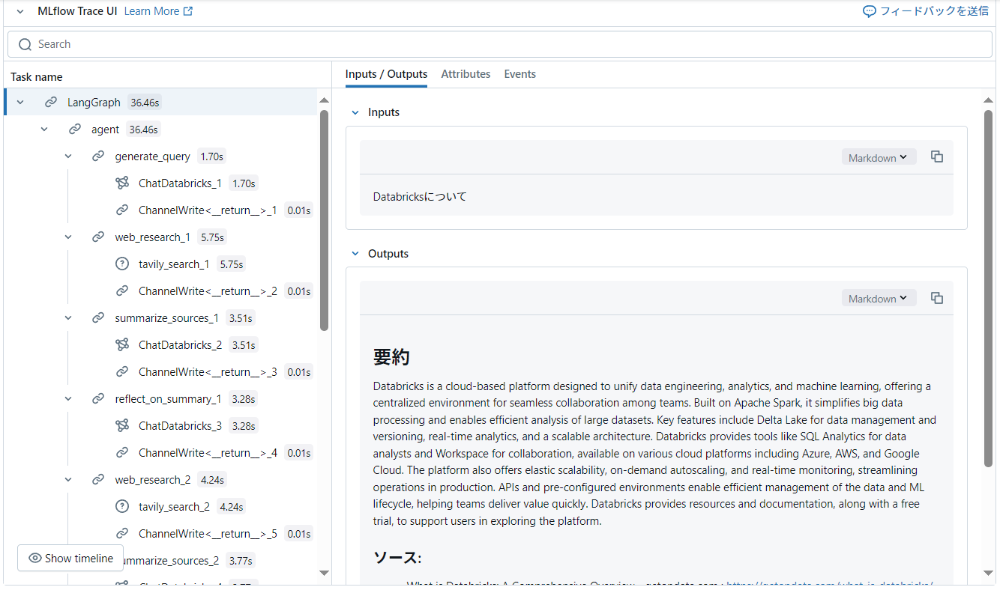Screen dimensions: 1000x593
Task: Click the trace Search field
Action: pyautogui.click(x=499, y=44)
